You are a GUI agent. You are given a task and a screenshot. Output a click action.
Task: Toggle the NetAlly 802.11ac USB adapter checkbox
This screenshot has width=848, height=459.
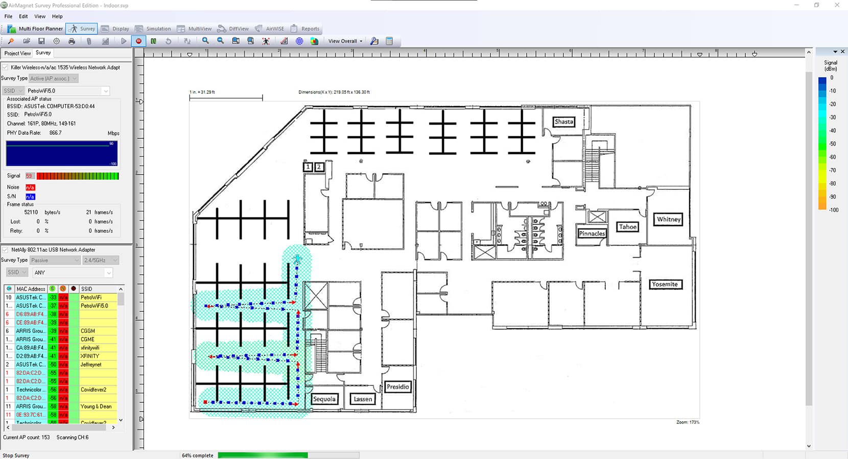tap(5, 250)
